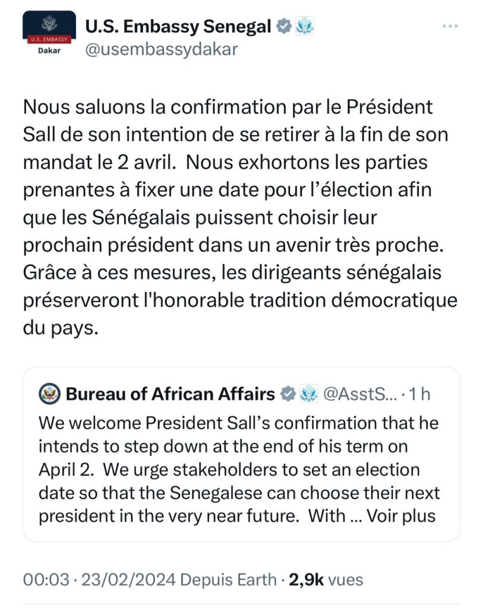Click eagle seal badge in quoted tweet
This screenshot has height=608, width=483.
[x=309, y=394]
